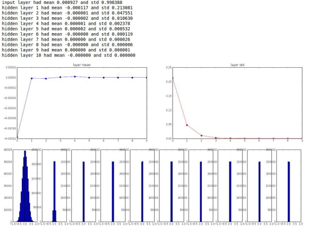Screen dimensions: 309x228
Task: Select the '0.05' y-axis tick on layer std
Action: tap(169, 124)
